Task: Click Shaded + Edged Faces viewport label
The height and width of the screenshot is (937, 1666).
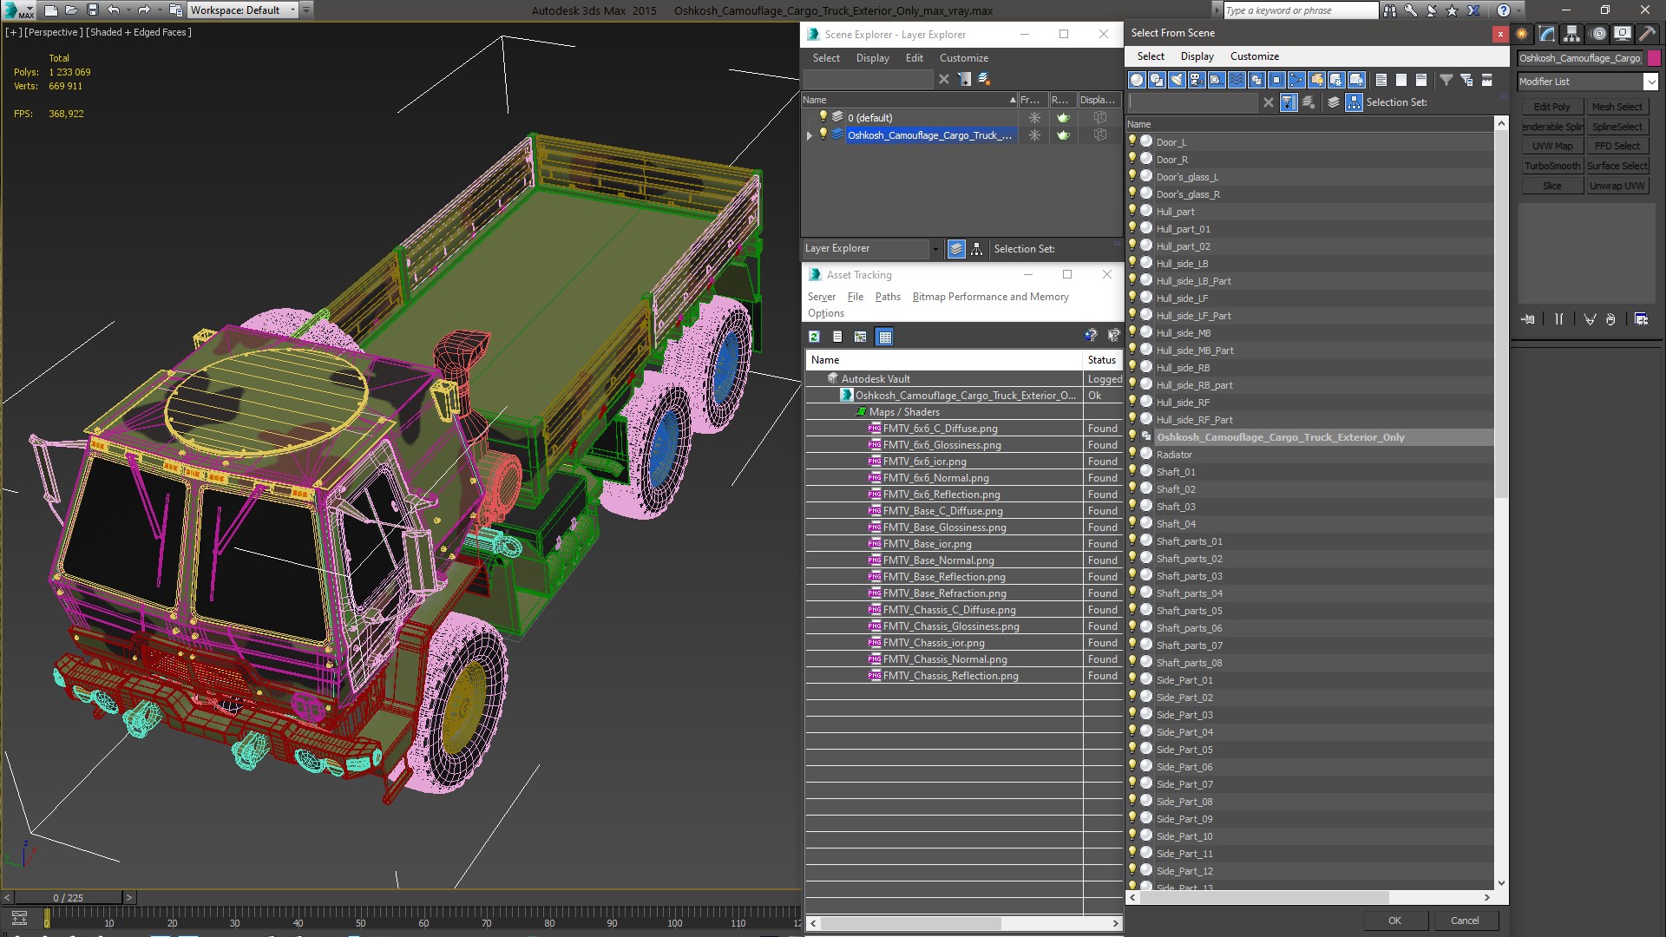Action: (x=139, y=32)
